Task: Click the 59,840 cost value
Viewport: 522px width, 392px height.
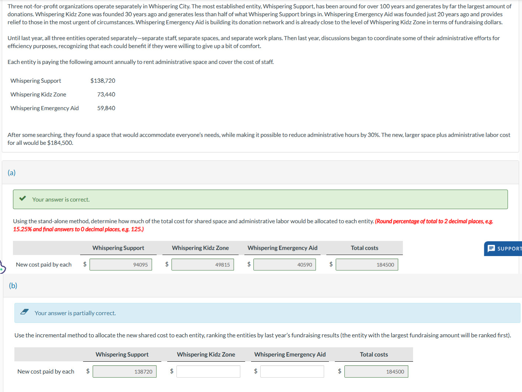Action: [106, 108]
